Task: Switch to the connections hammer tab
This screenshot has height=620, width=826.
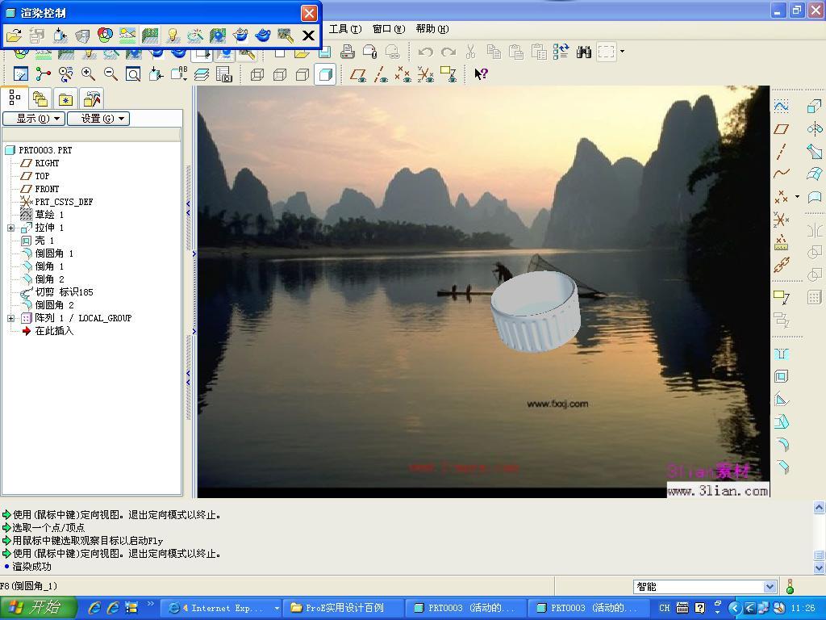Action: click(x=91, y=99)
